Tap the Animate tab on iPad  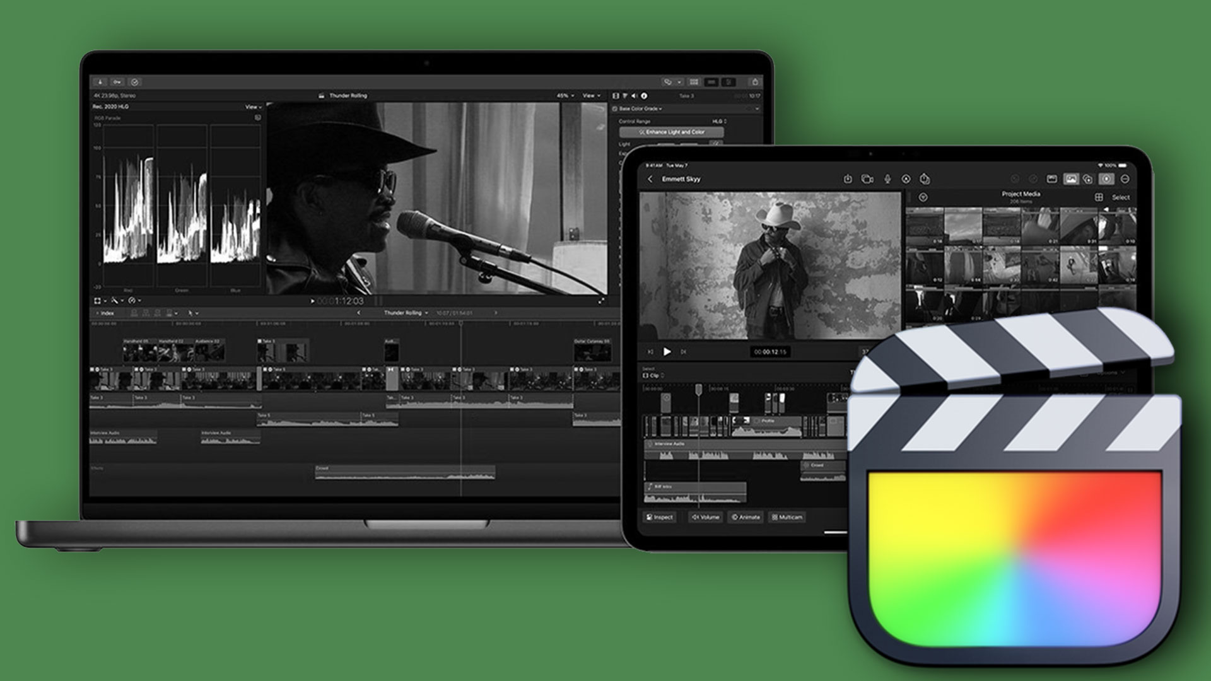tap(746, 517)
